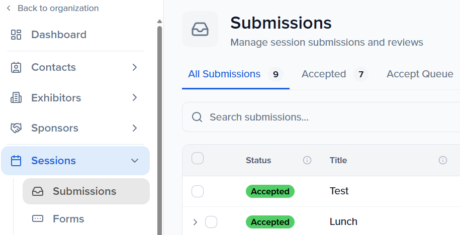Check the box for Lunch submission

[x=211, y=222]
